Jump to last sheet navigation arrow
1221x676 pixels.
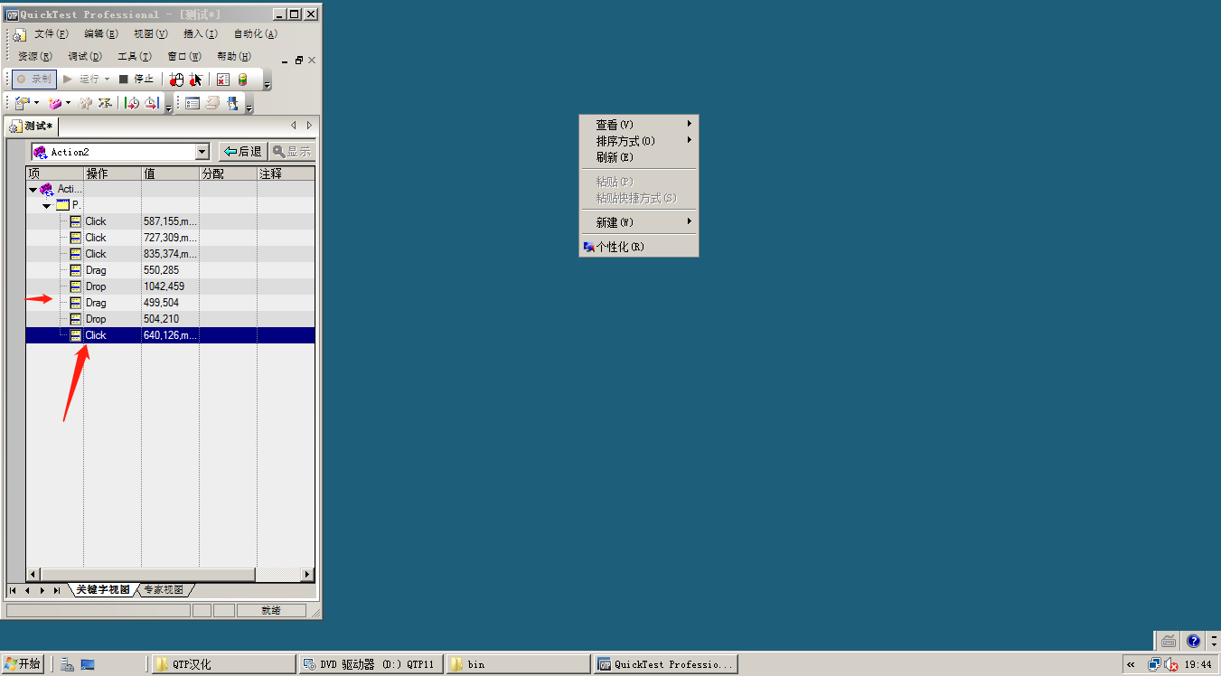[x=57, y=590]
